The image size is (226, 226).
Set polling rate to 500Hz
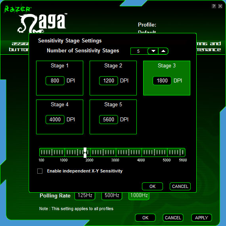tap(112, 196)
